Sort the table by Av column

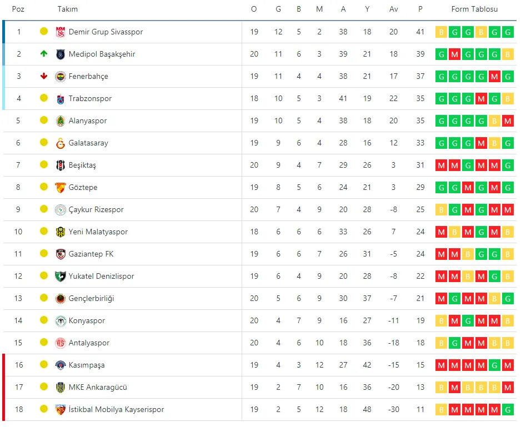[394, 9]
